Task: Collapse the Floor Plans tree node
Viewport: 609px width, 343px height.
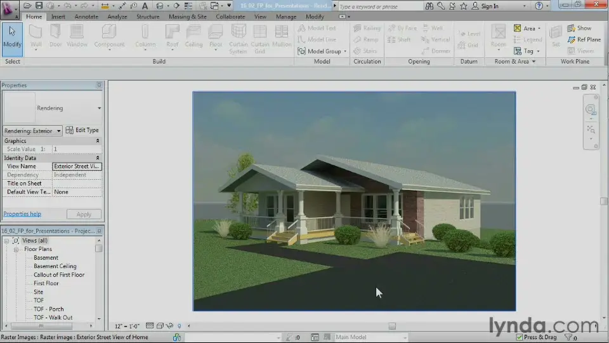Action: [x=16, y=249]
